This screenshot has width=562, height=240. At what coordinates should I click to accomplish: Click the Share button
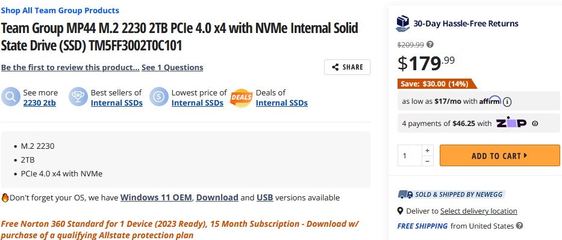pyautogui.click(x=347, y=67)
